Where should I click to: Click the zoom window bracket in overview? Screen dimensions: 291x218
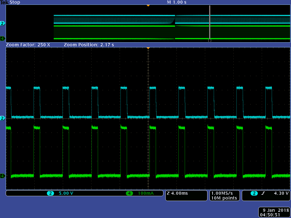click(x=210, y=41)
